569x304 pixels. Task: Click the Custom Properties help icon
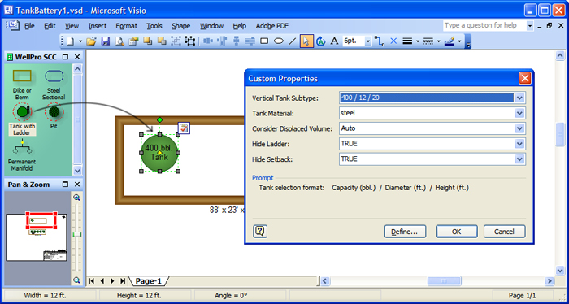pos(260,231)
